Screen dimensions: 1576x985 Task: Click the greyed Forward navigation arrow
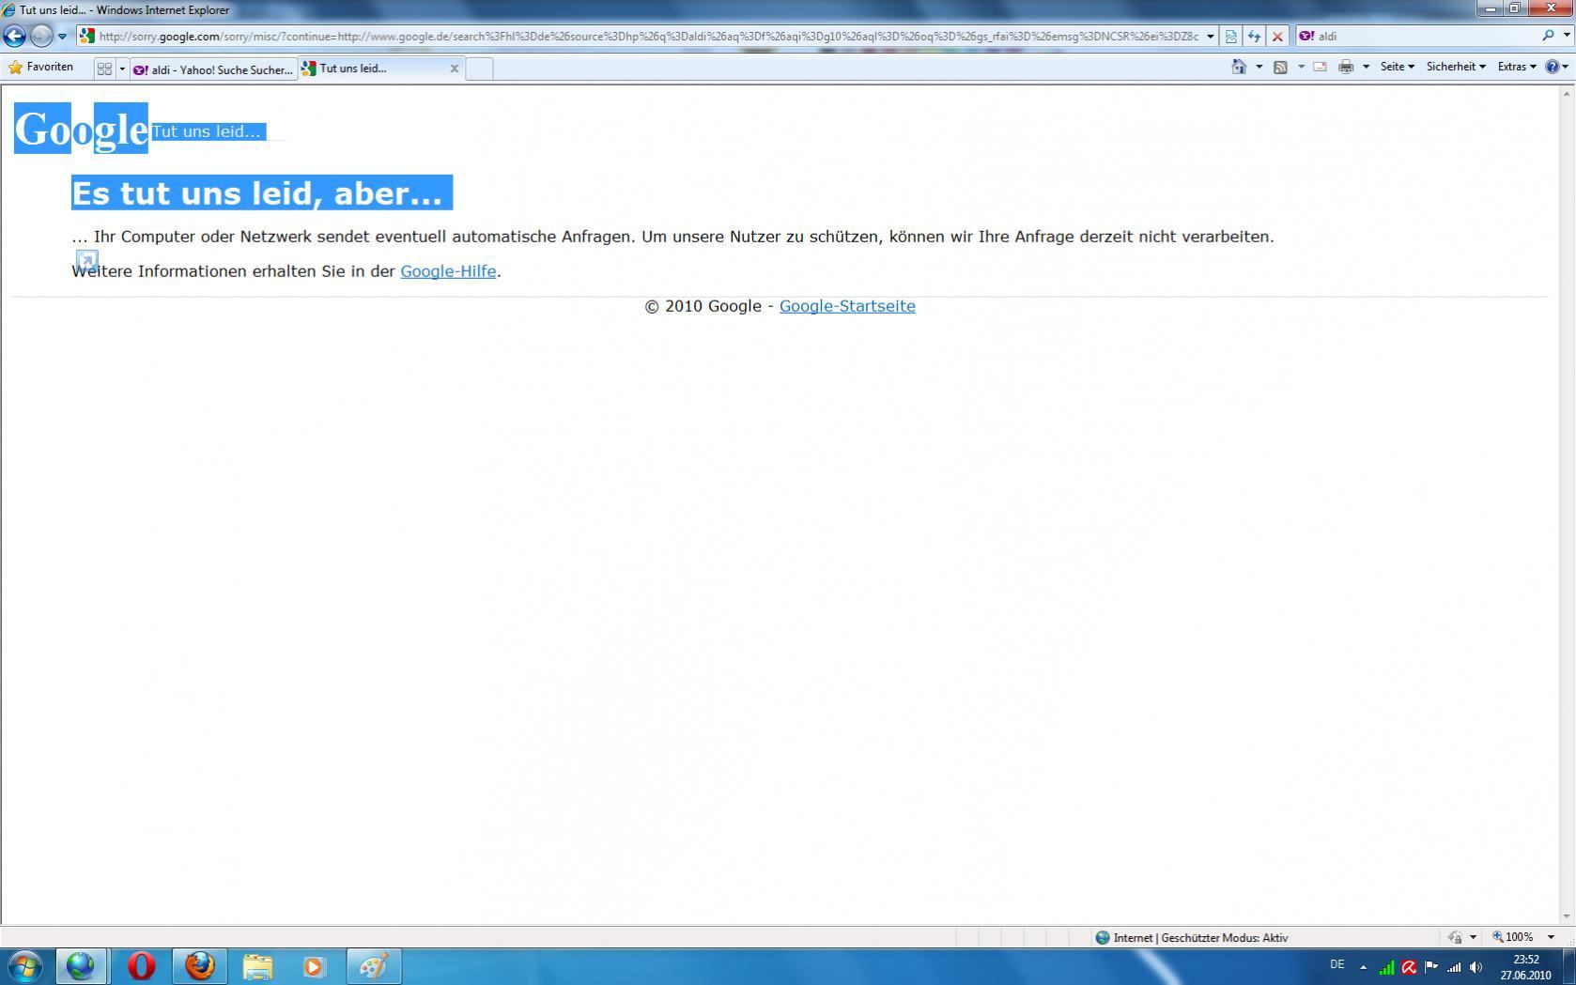(40, 37)
